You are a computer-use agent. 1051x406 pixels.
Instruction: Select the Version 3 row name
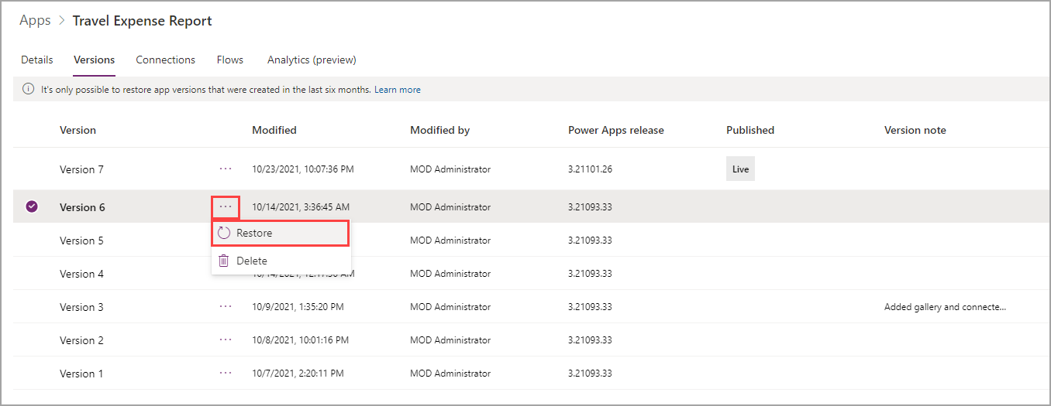click(81, 306)
